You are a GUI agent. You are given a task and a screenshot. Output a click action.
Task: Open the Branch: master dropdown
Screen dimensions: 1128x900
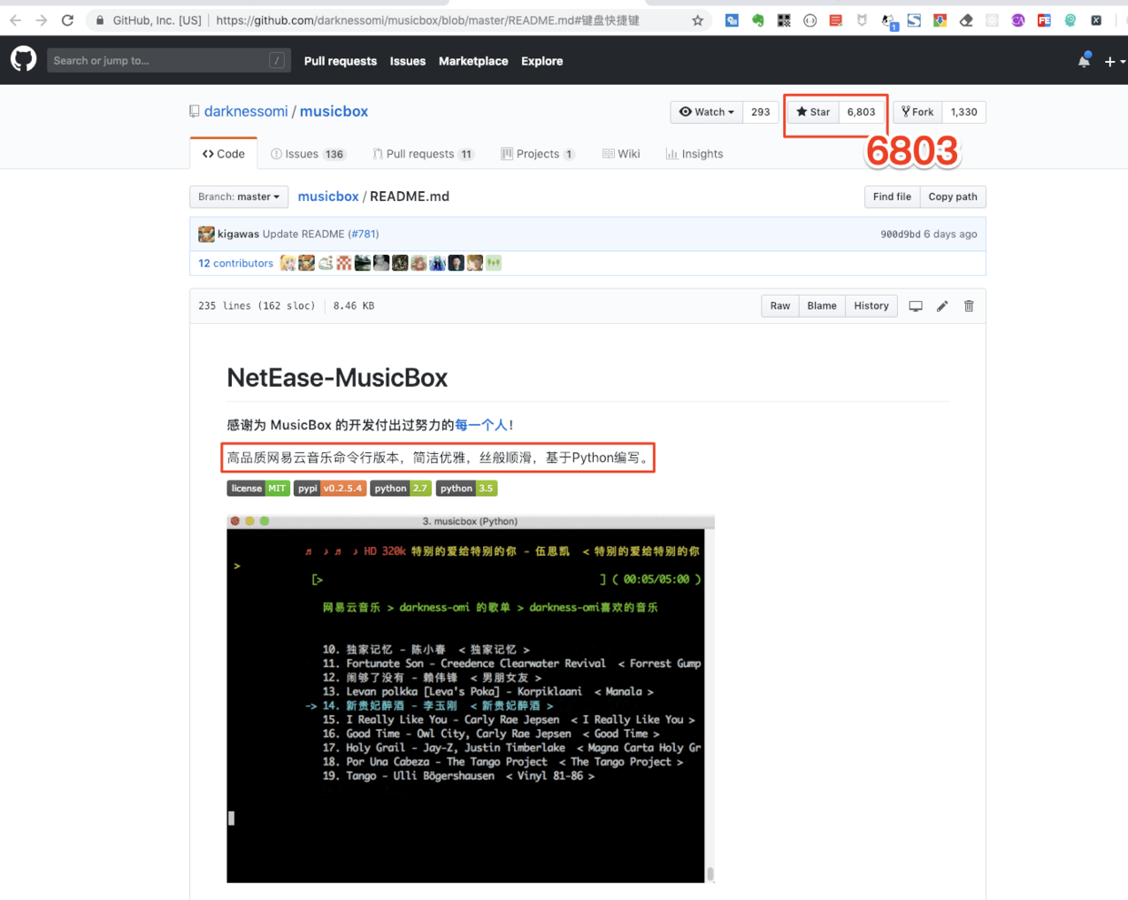(239, 197)
